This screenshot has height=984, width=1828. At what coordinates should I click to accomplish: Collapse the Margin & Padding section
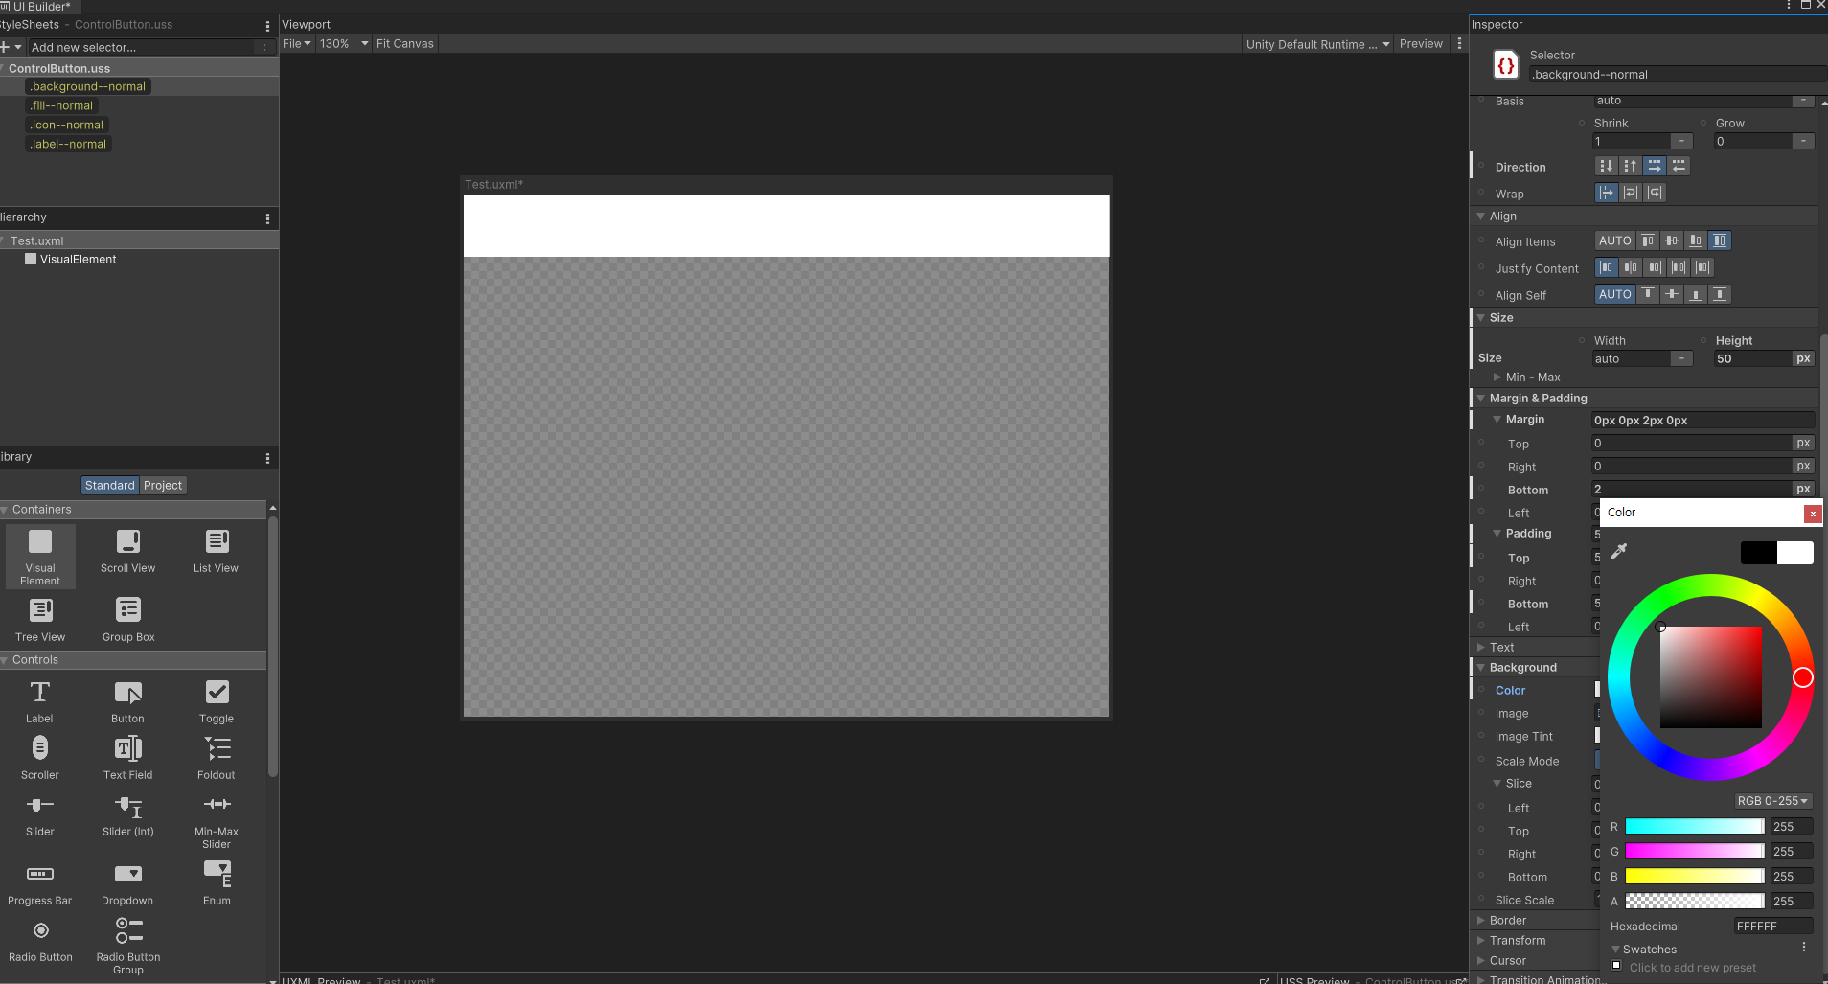pyautogui.click(x=1481, y=399)
